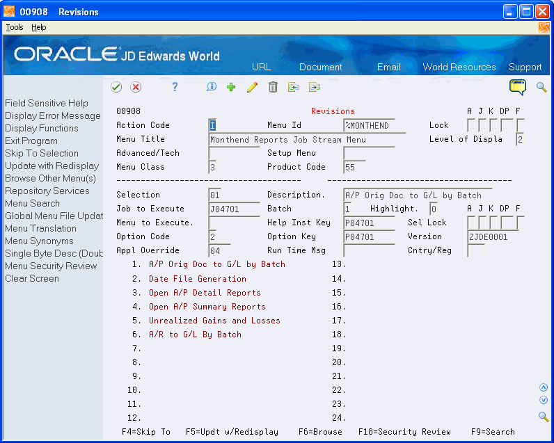Open Menu Search in sidebar

tap(32, 203)
